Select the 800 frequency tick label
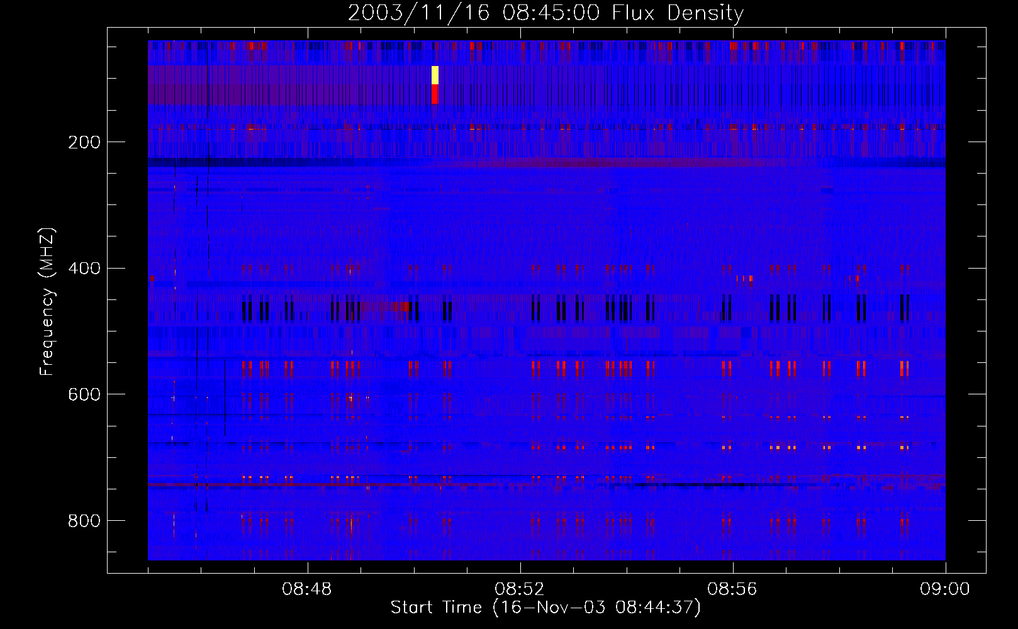 [x=84, y=521]
